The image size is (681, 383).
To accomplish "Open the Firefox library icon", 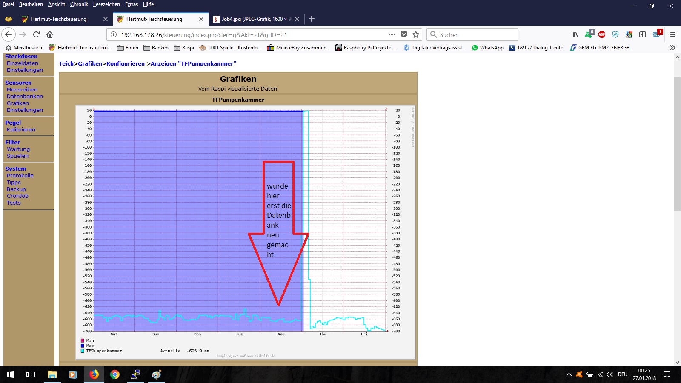I will [575, 34].
